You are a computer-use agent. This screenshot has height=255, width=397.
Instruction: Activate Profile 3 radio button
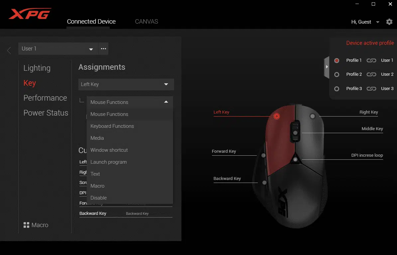(337, 89)
